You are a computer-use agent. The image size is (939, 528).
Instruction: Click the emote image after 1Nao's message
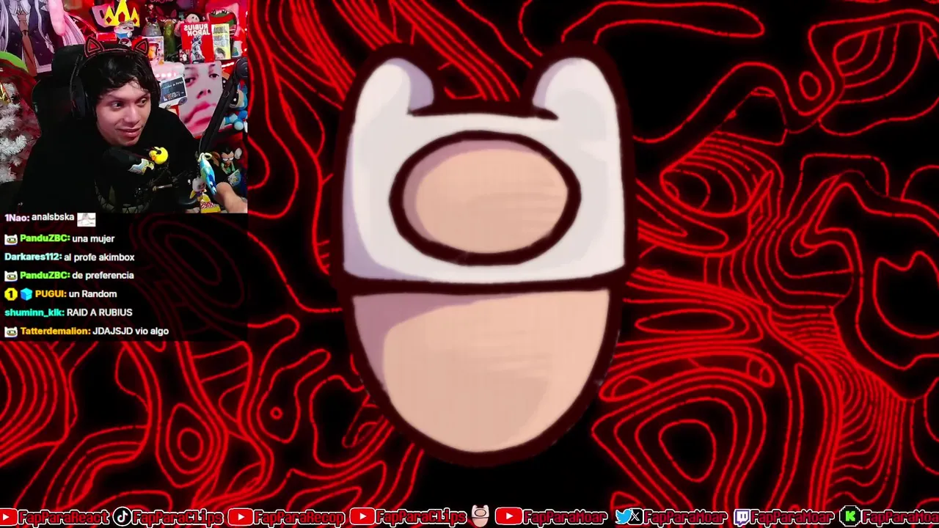click(x=87, y=219)
